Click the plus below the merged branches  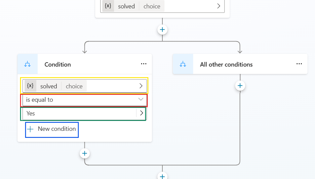tap(162, 176)
